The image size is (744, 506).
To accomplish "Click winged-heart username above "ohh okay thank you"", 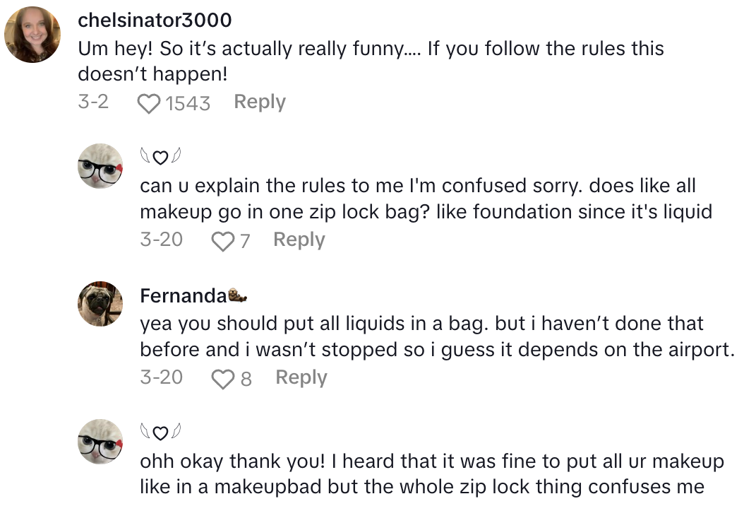I will point(160,433).
